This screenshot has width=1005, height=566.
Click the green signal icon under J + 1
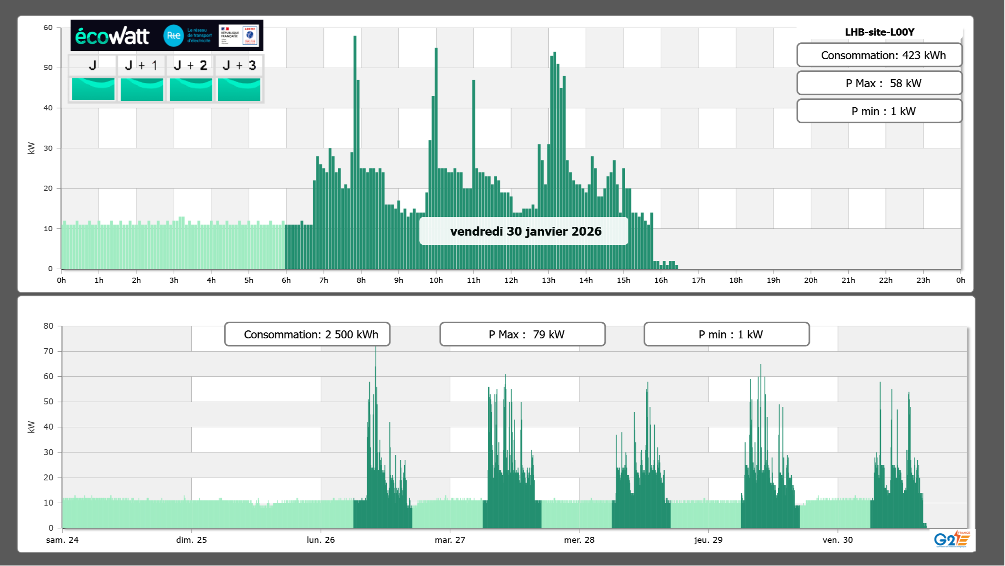click(x=142, y=89)
